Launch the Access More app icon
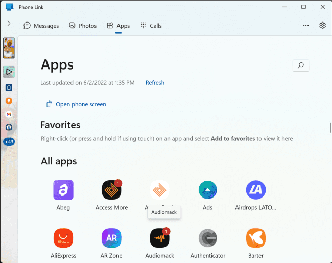 (111, 190)
